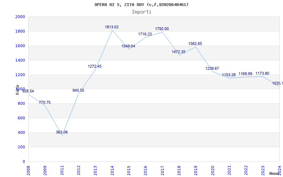Click the y-axis value 0

[24, 161]
